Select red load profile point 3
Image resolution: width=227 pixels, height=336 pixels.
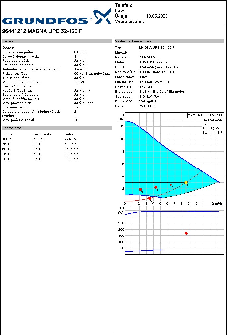click(156, 187)
